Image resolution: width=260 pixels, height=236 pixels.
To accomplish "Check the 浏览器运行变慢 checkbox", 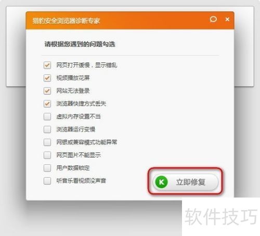I will (x=47, y=129).
